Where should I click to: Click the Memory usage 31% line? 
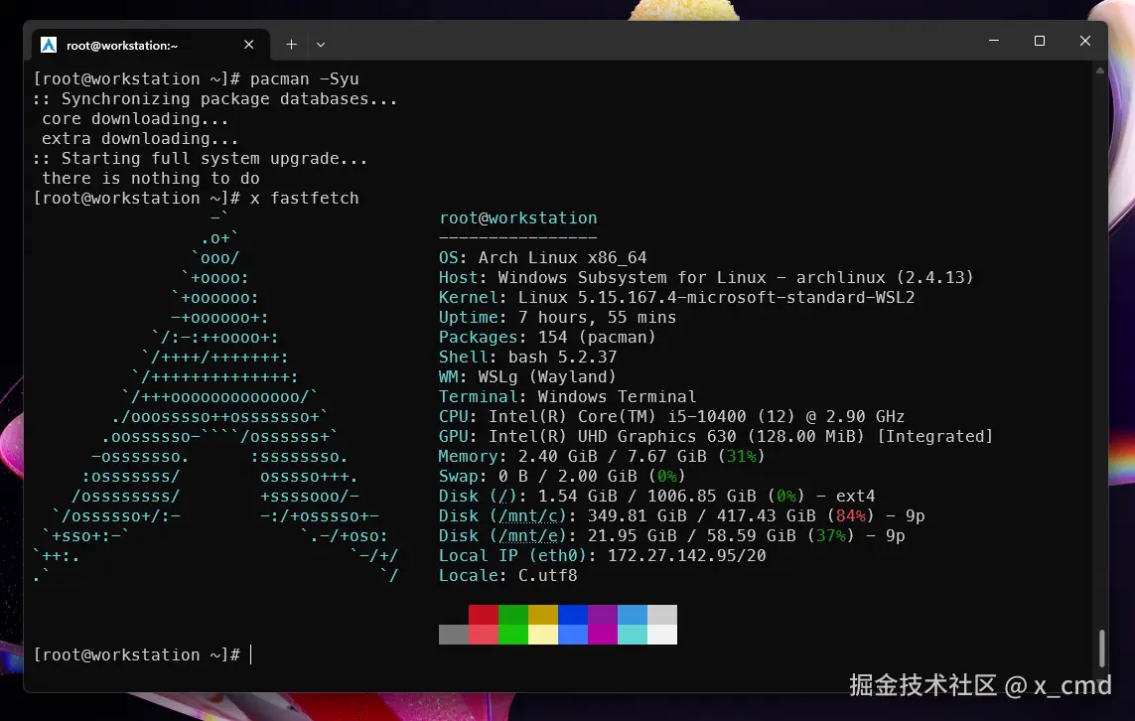coord(602,457)
